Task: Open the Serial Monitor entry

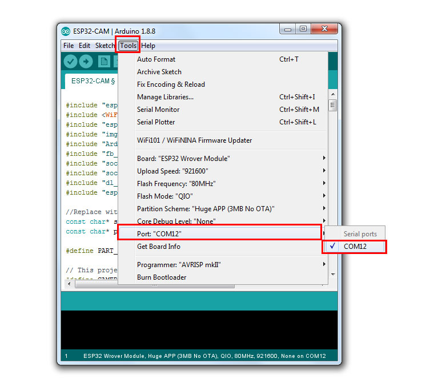Action: [223, 110]
